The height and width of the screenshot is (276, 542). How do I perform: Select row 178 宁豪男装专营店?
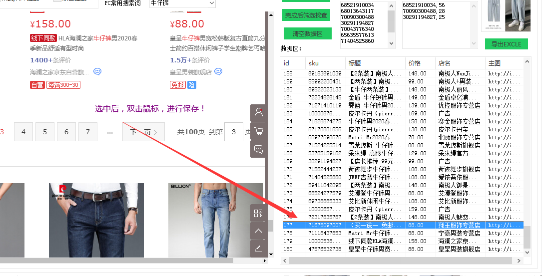(x=402, y=233)
